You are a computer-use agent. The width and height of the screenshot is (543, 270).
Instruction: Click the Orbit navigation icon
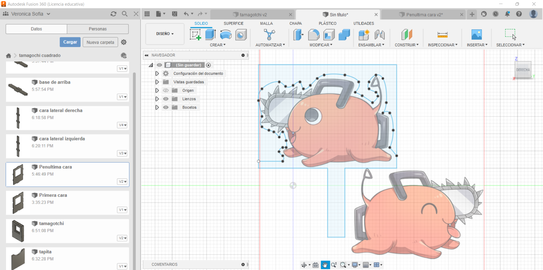(x=304, y=265)
